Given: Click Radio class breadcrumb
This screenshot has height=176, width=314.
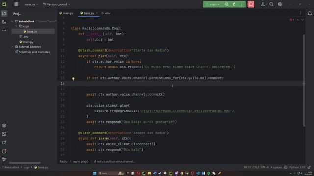Looking at the screenshot, I should (63, 162).
